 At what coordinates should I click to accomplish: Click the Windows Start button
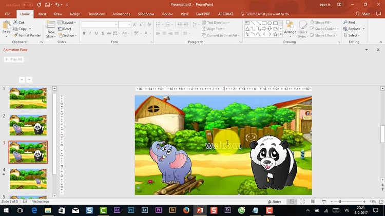point(6,210)
